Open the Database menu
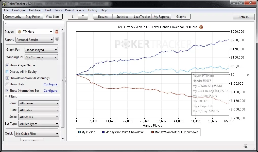The height and width of the screenshot is (152, 258). 35,10
